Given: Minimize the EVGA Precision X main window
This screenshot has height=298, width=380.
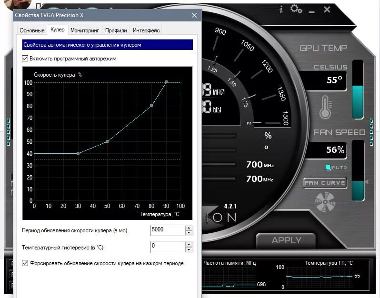Looking at the screenshot, I should [x=311, y=11].
